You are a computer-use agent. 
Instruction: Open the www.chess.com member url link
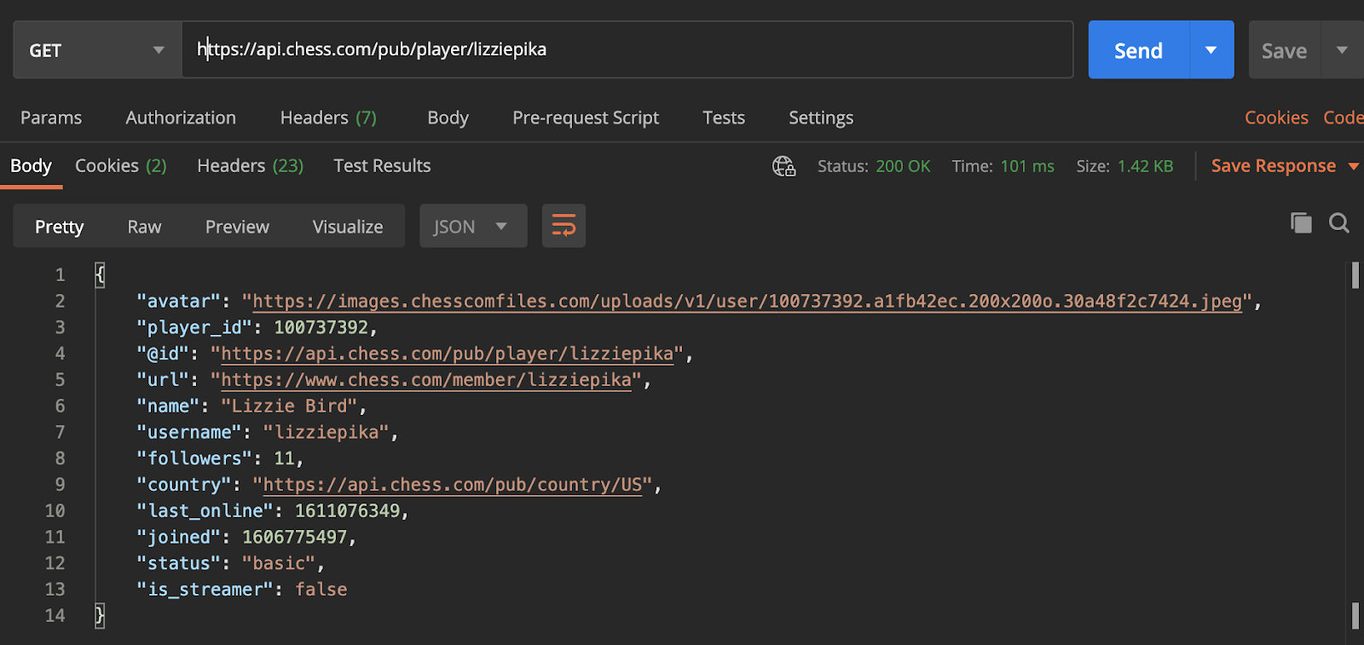click(426, 380)
